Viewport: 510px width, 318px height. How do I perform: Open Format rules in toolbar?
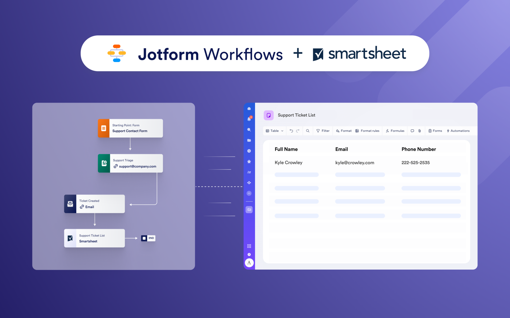(x=367, y=131)
